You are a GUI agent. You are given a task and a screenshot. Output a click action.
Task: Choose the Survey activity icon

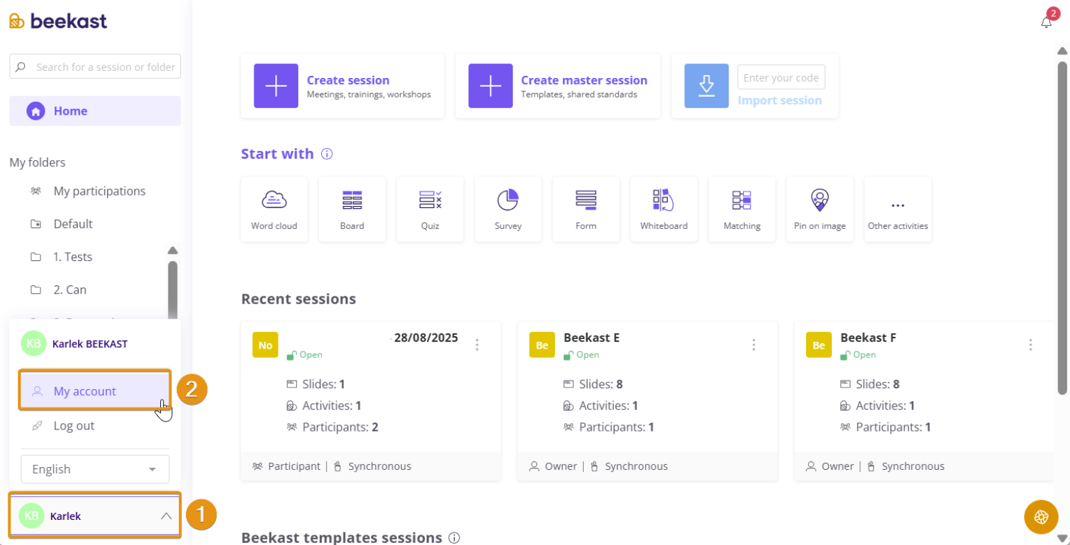[508, 209]
